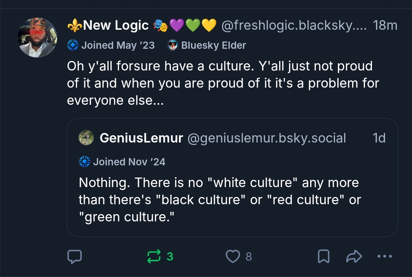The height and width of the screenshot is (277, 412).
Task: Open the @freshlogic.blacksky handle link
Action: coord(294,26)
